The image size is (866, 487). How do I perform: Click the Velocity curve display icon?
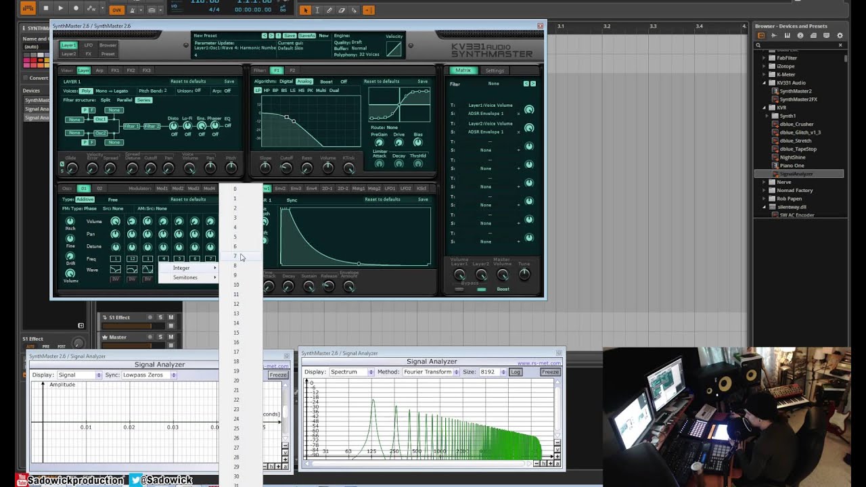click(x=394, y=49)
